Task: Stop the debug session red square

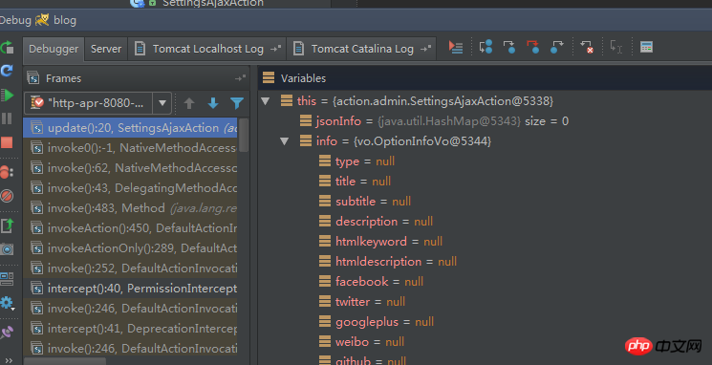Action: [7, 142]
